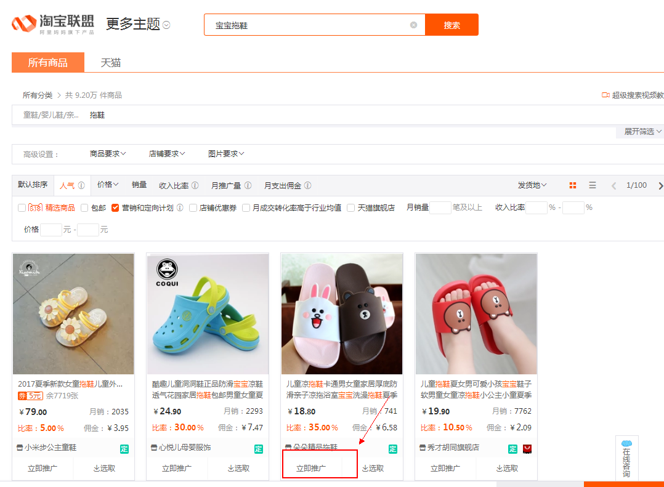Click the orange 搜索 button
Image resolution: width=664 pixels, height=487 pixels.
(452, 25)
